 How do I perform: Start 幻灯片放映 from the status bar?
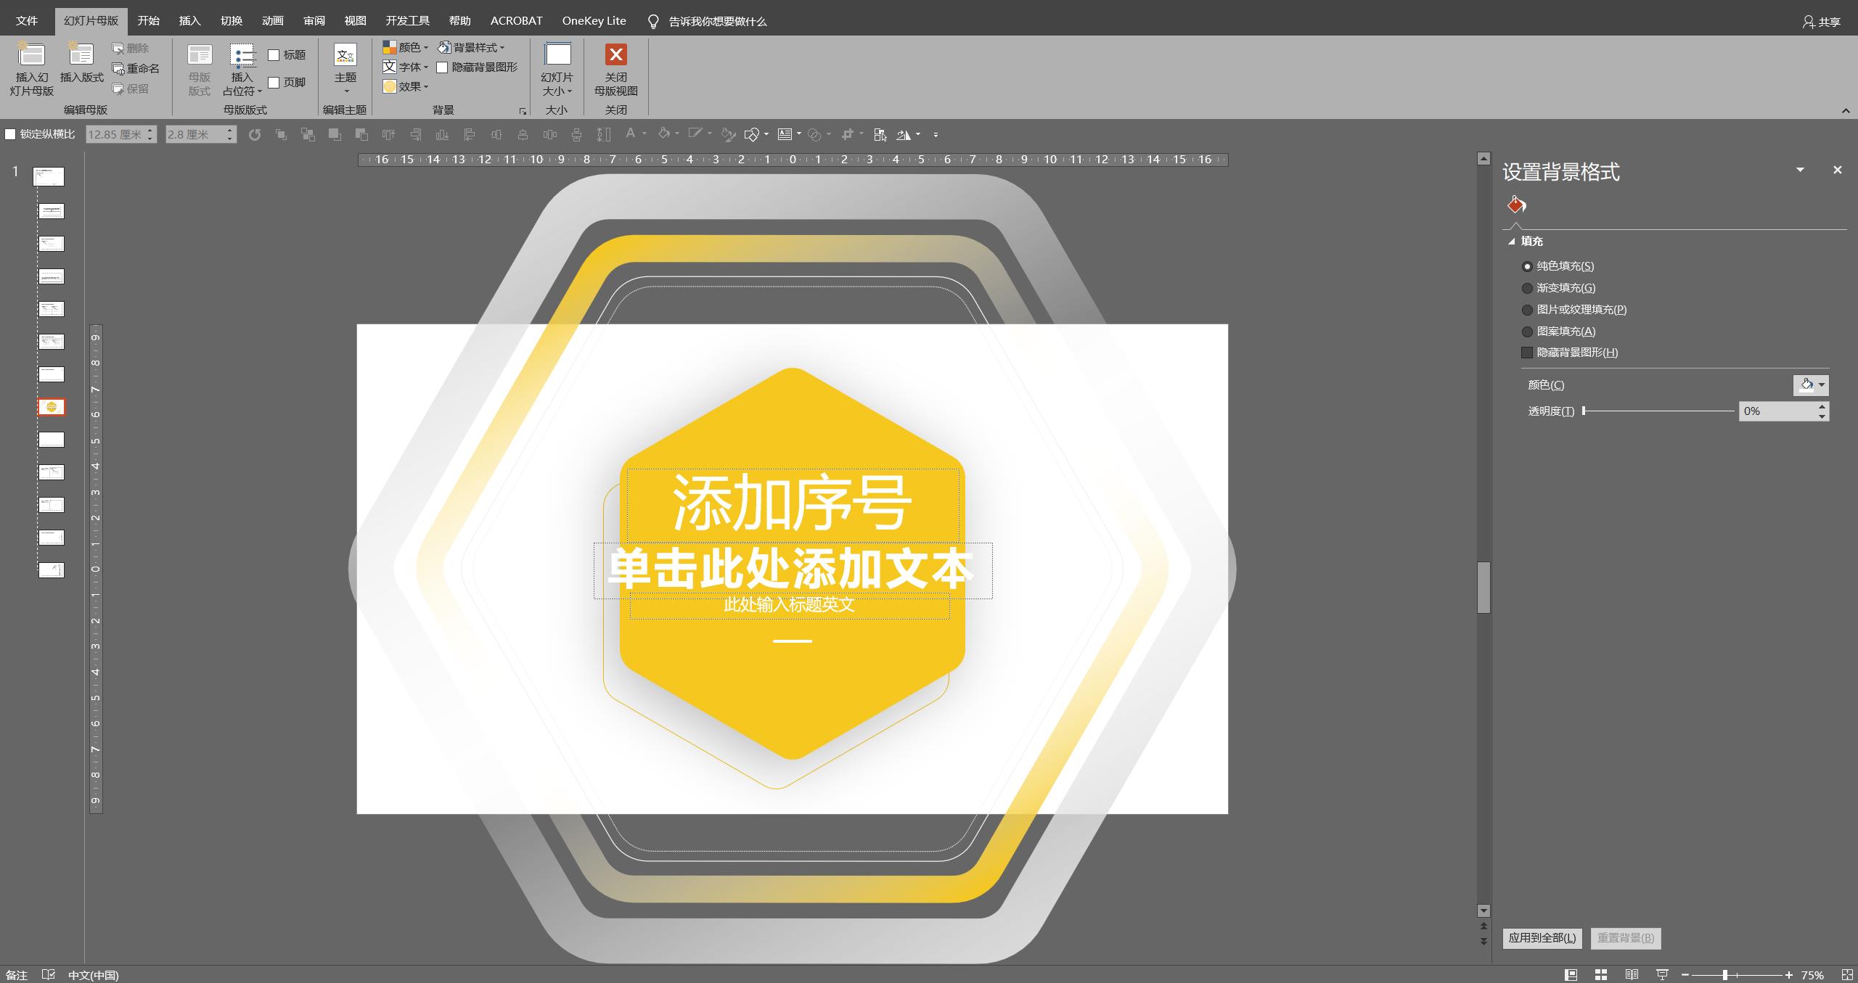1662,974
